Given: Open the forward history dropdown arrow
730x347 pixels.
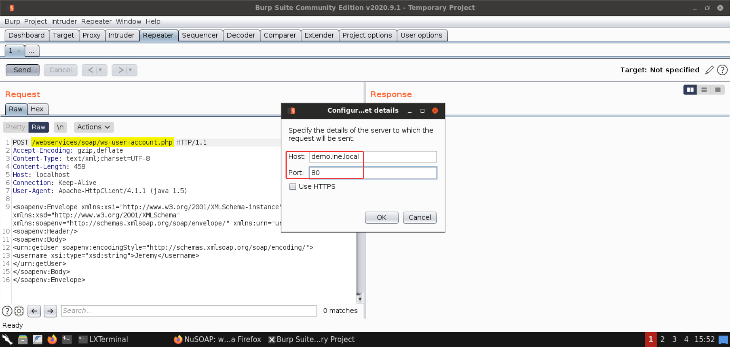Looking at the screenshot, I should pyautogui.click(x=130, y=70).
